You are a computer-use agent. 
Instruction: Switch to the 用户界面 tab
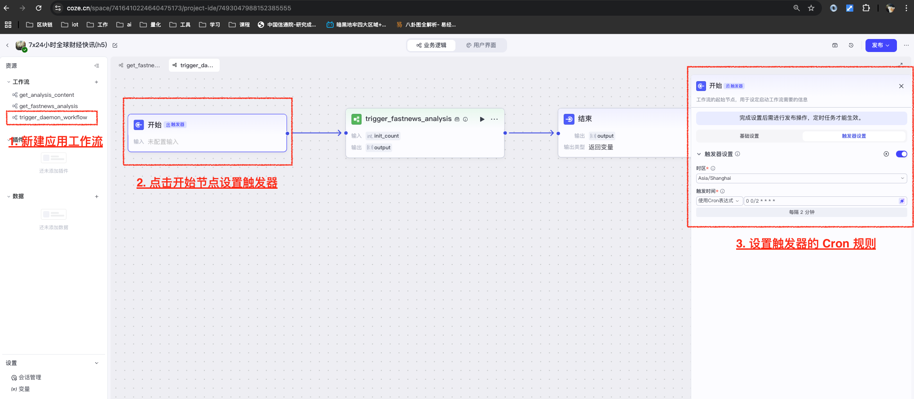click(x=481, y=45)
